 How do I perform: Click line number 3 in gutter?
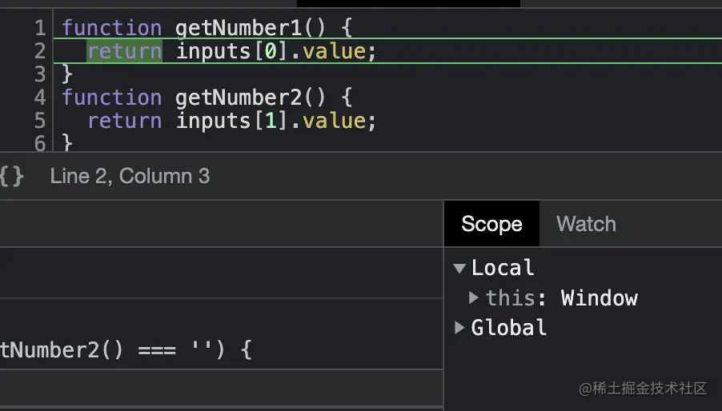(40, 74)
